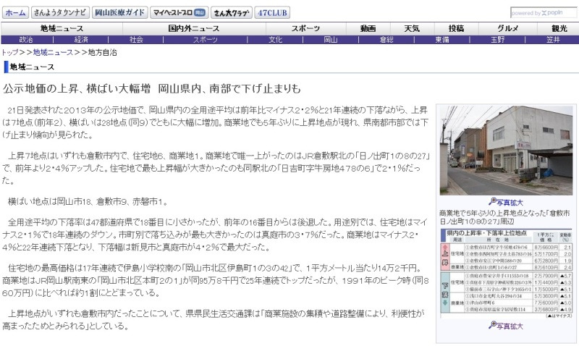Click the 地域ニュース breadcrumb link
The height and width of the screenshot is (346, 579).
53,52
